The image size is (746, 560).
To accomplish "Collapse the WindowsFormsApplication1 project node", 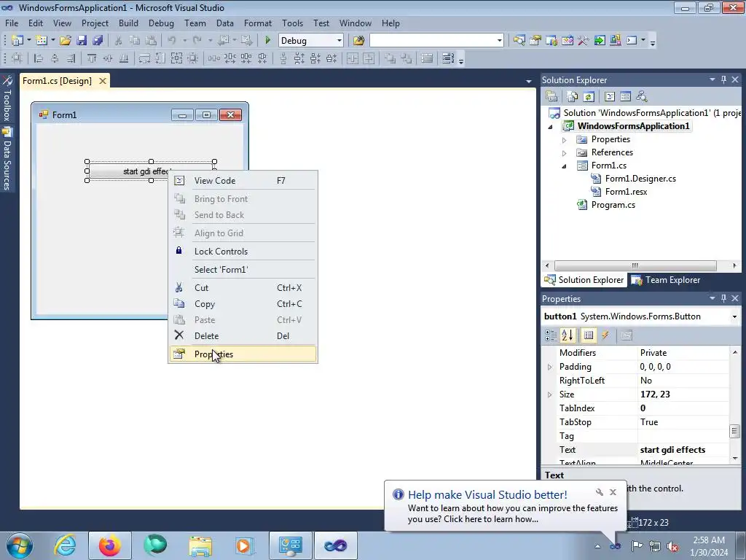I will pyautogui.click(x=551, y=127).
